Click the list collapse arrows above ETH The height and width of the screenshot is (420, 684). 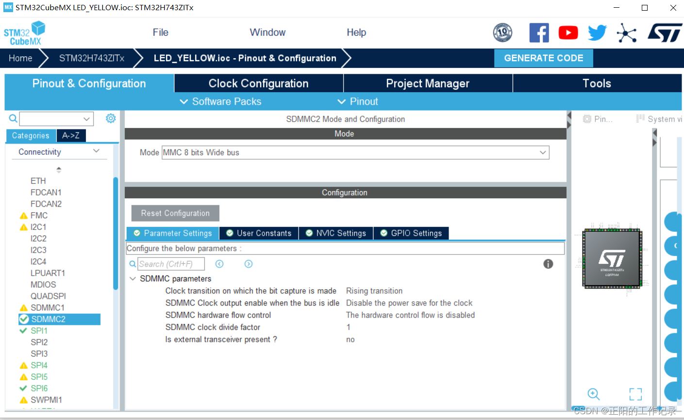point(59,170)
